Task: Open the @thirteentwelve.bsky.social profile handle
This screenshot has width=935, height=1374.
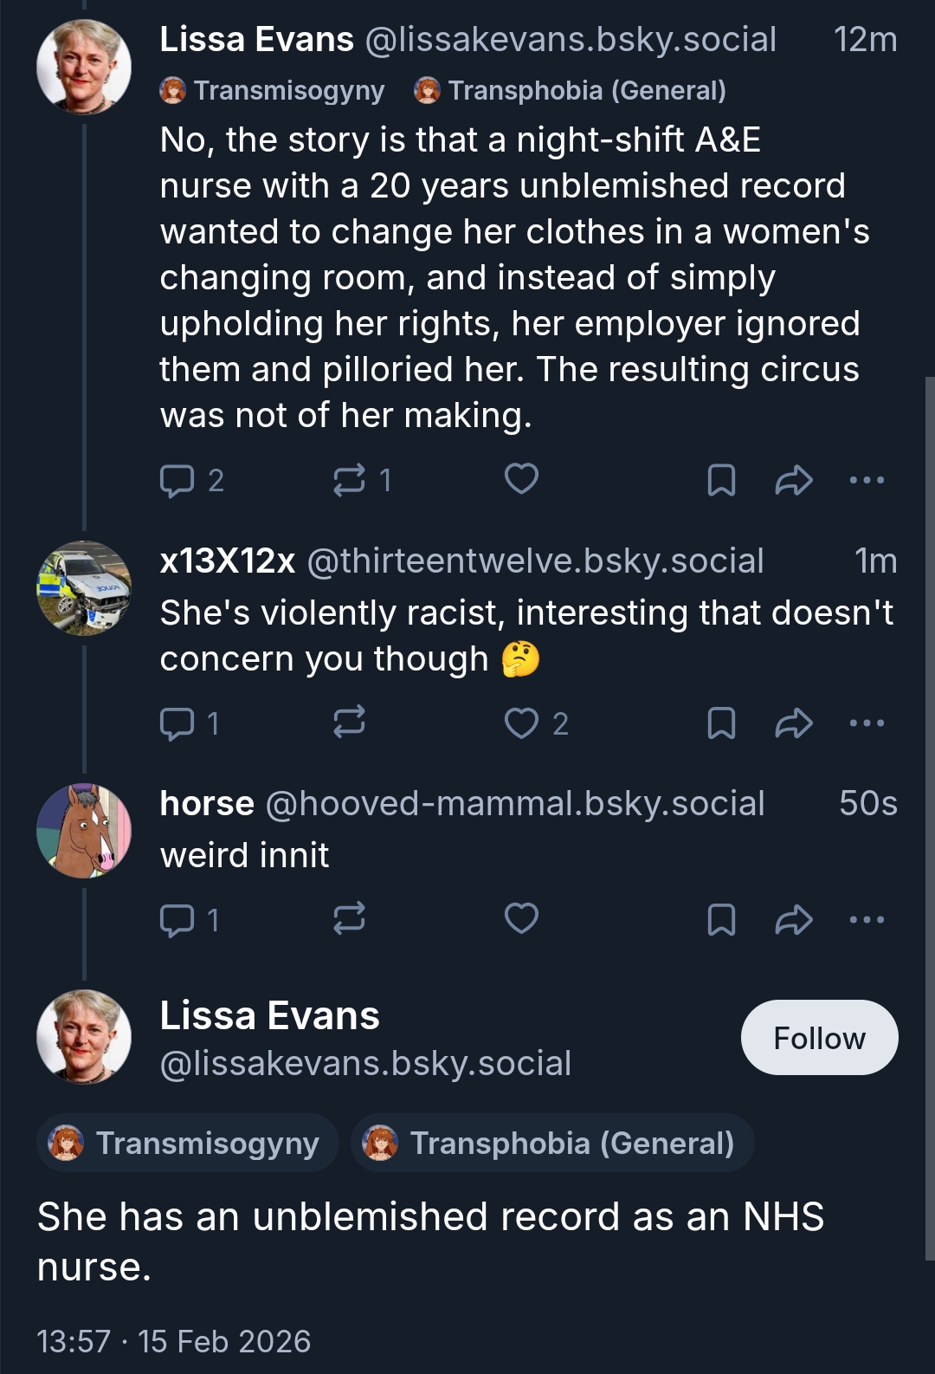Action: [535, 561]
